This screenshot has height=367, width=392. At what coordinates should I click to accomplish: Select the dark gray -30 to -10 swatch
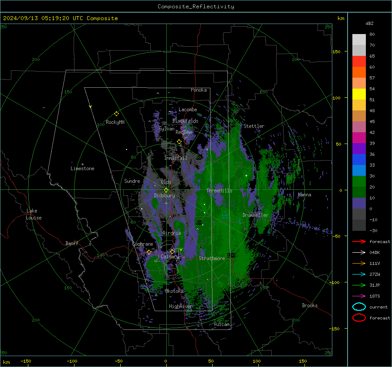coord(359,225)
